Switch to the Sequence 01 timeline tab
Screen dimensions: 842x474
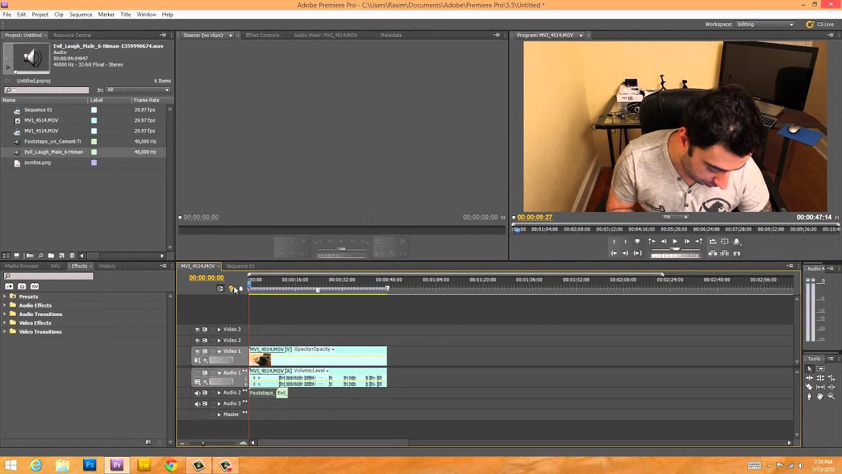240,266
